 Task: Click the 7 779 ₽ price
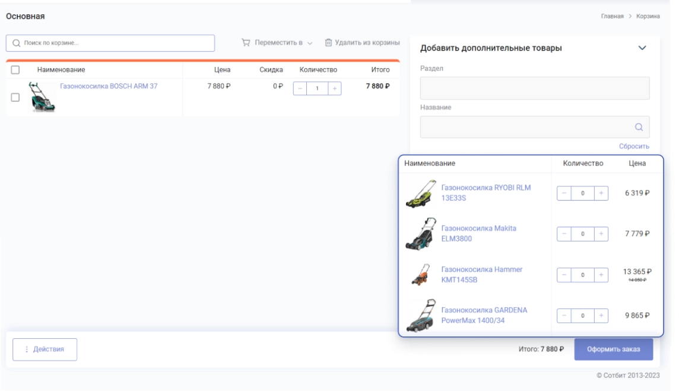click(637, 234)
